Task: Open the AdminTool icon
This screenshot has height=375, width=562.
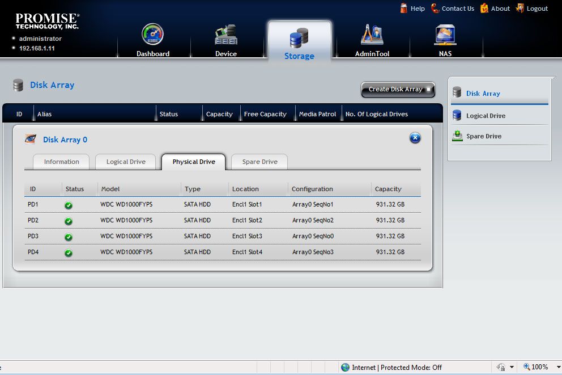Action: [372, 35]
